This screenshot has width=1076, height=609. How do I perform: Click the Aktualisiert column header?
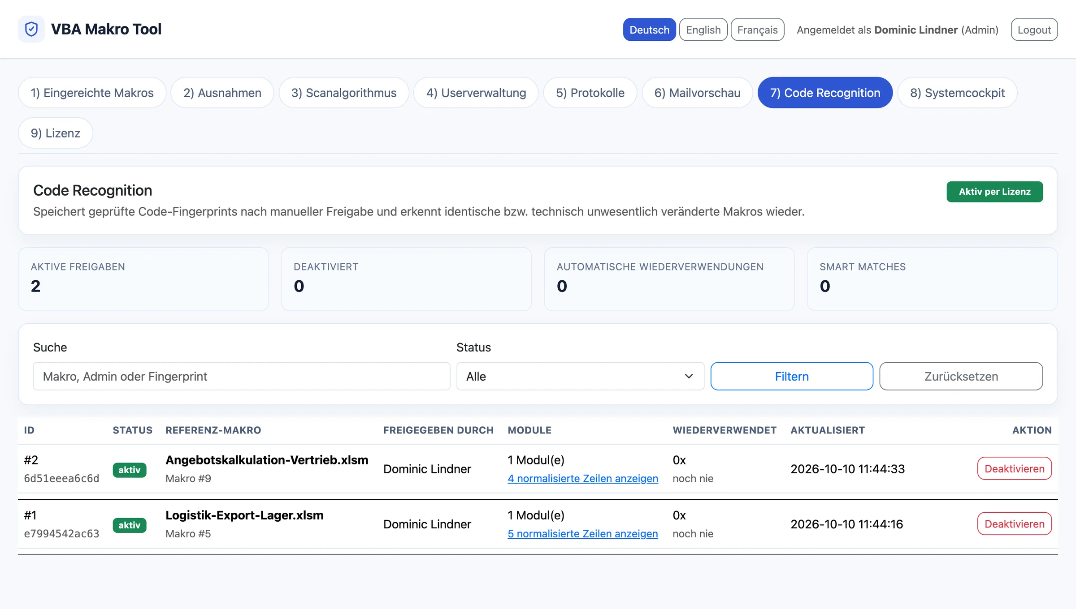[x=828, y=430]
